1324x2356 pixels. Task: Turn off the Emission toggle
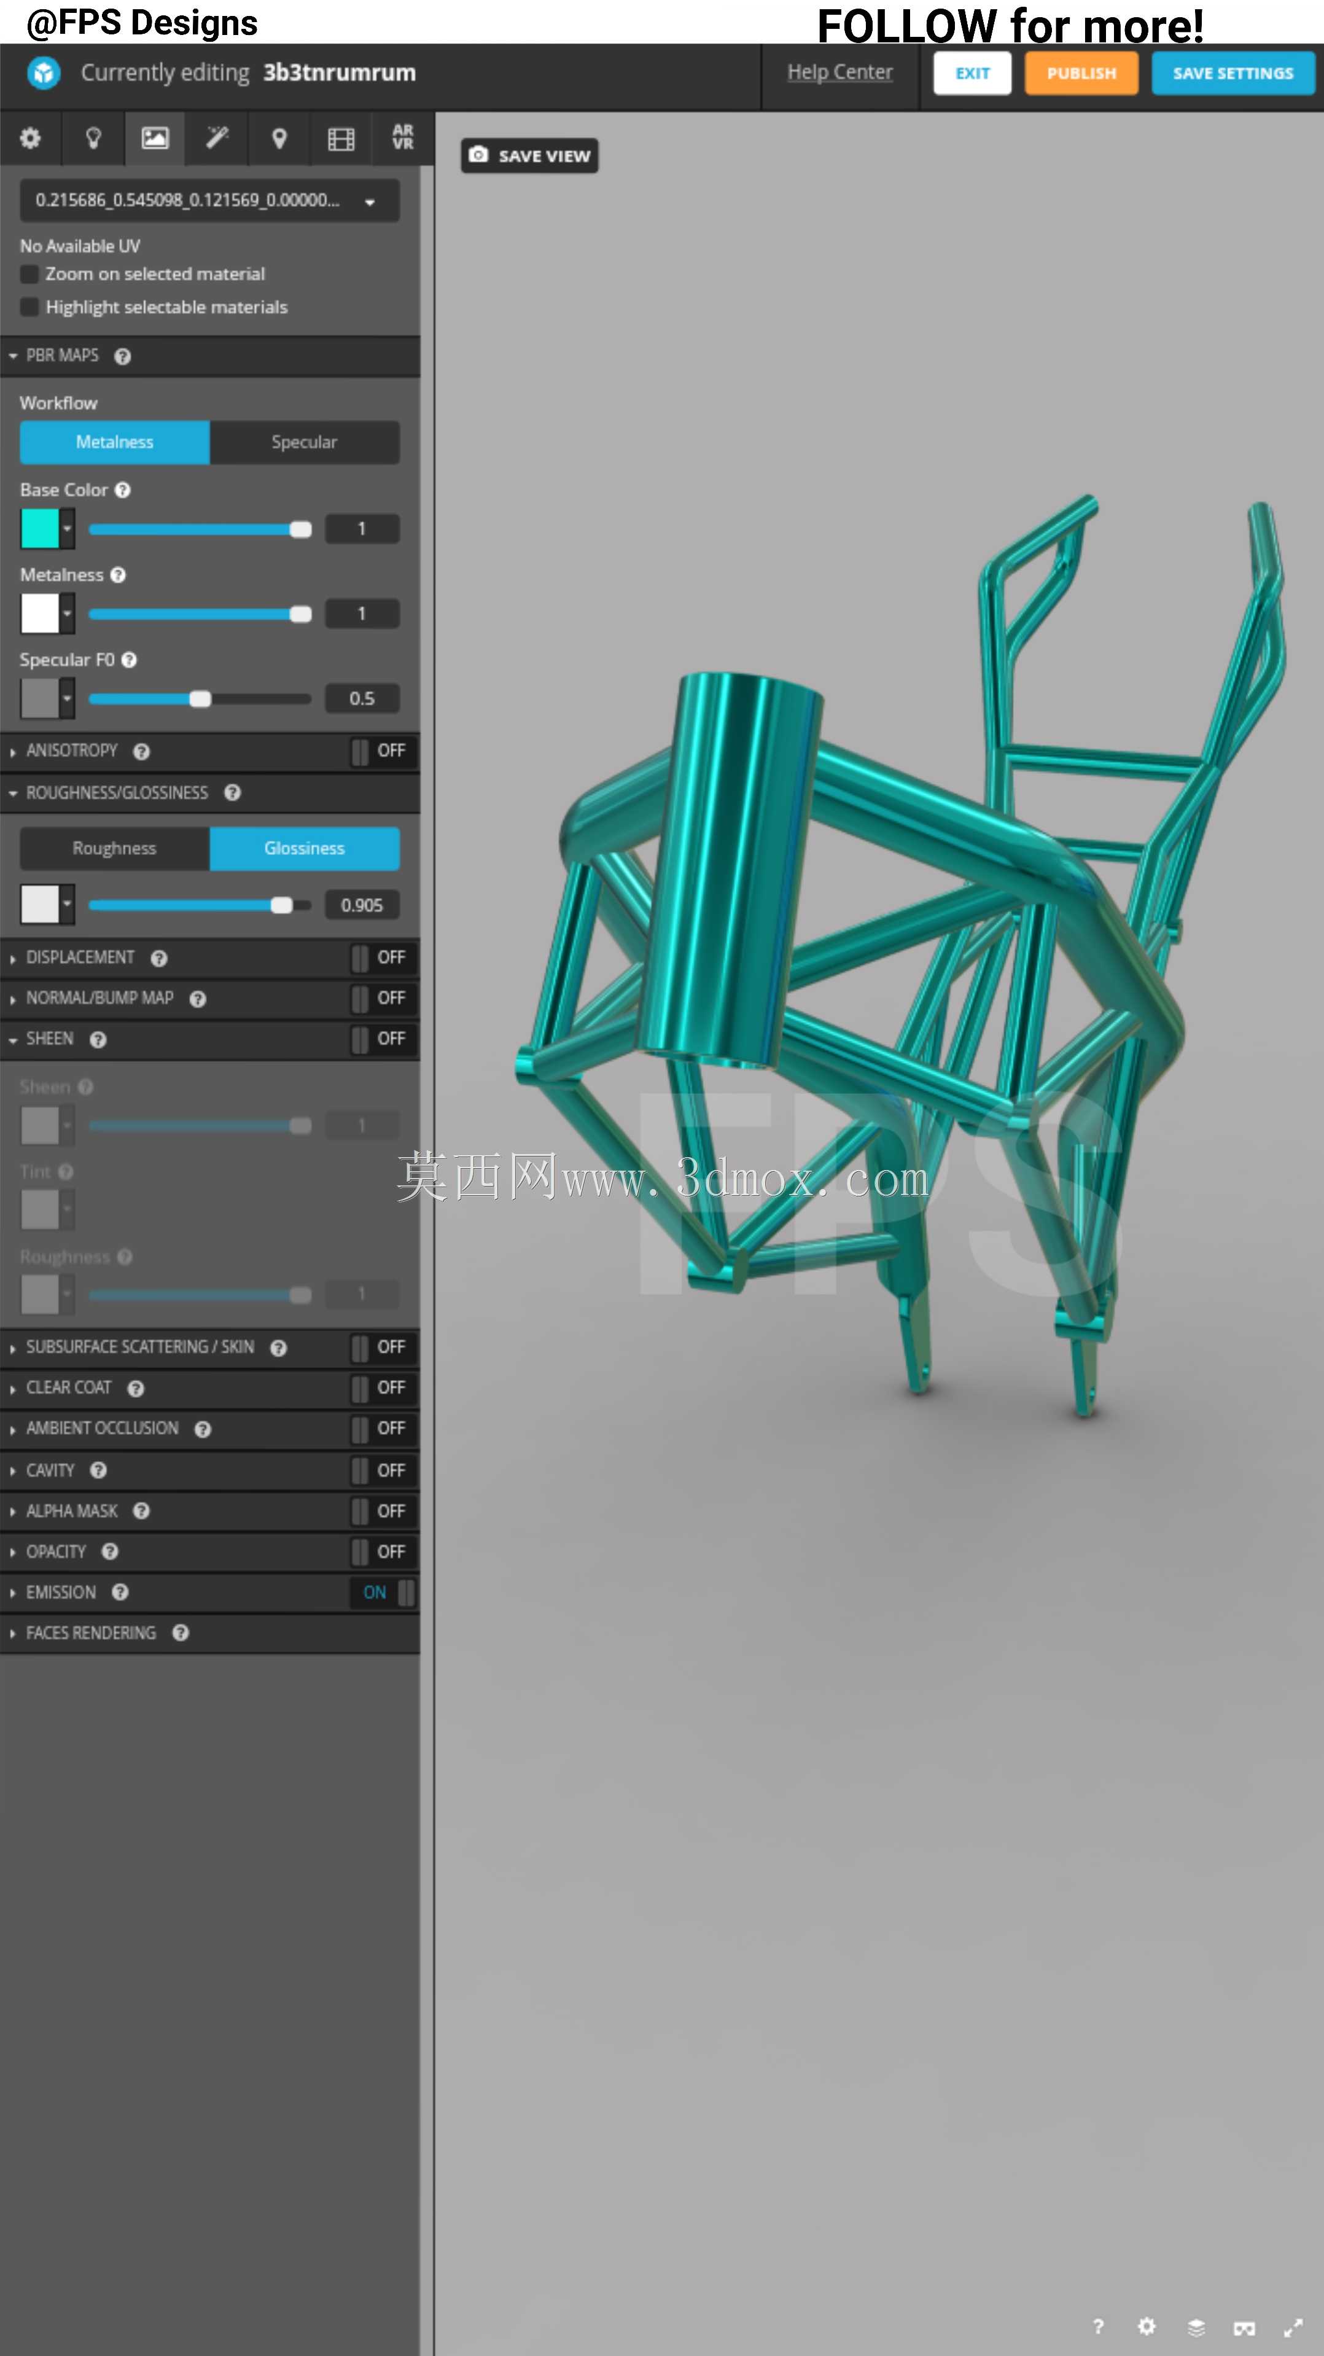pyautogui.click(x=383, y=1593)
